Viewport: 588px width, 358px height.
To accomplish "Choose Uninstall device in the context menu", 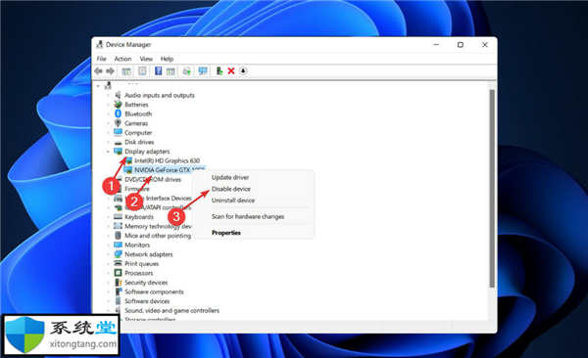I will (x=233, y=201).
